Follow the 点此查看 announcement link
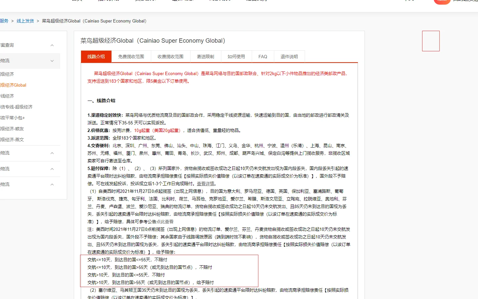This screenshot has height=299, width=478. coord(165,222)
